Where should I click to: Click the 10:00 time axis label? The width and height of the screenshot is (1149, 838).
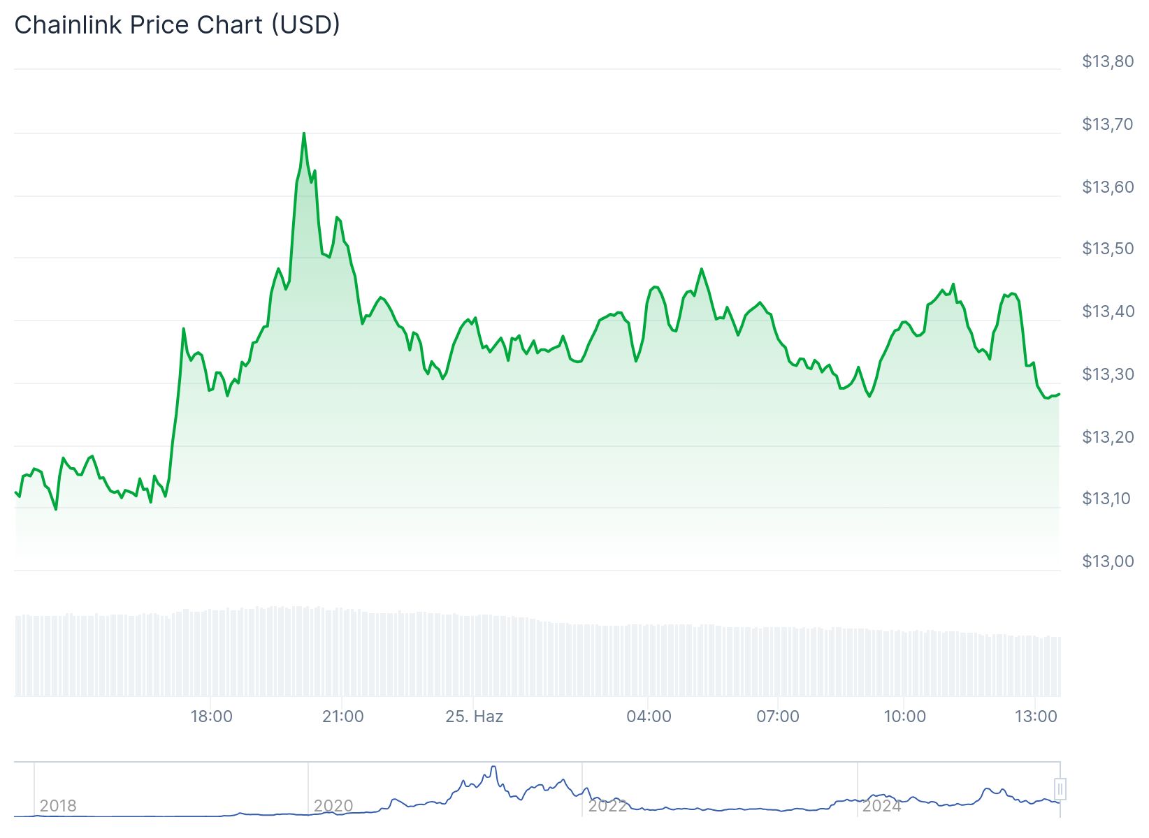pyautogui.click(x=904, y=716)
